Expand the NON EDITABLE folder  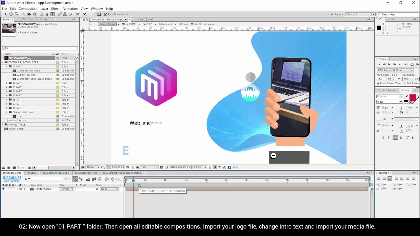tap(3, 125)
